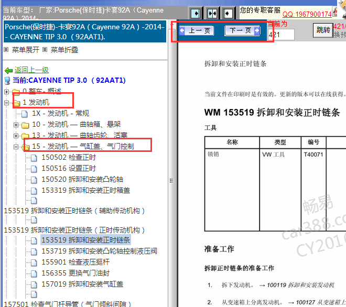This screenshot has width=346, height=307.
Task: Expand the 0 整车 - 概述 node
Action: [x=7, y=92]
